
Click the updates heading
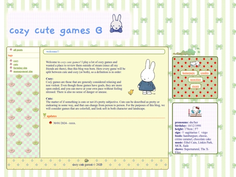[x=52, y=116]
